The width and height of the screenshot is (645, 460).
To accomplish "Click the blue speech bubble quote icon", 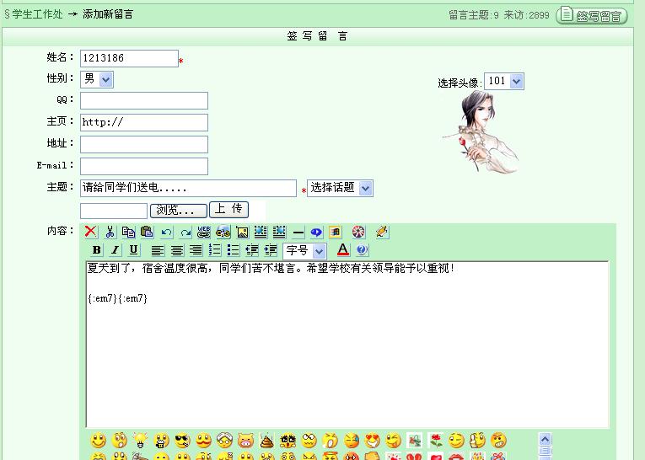I will pyautogui.click(x=316, y=233).
